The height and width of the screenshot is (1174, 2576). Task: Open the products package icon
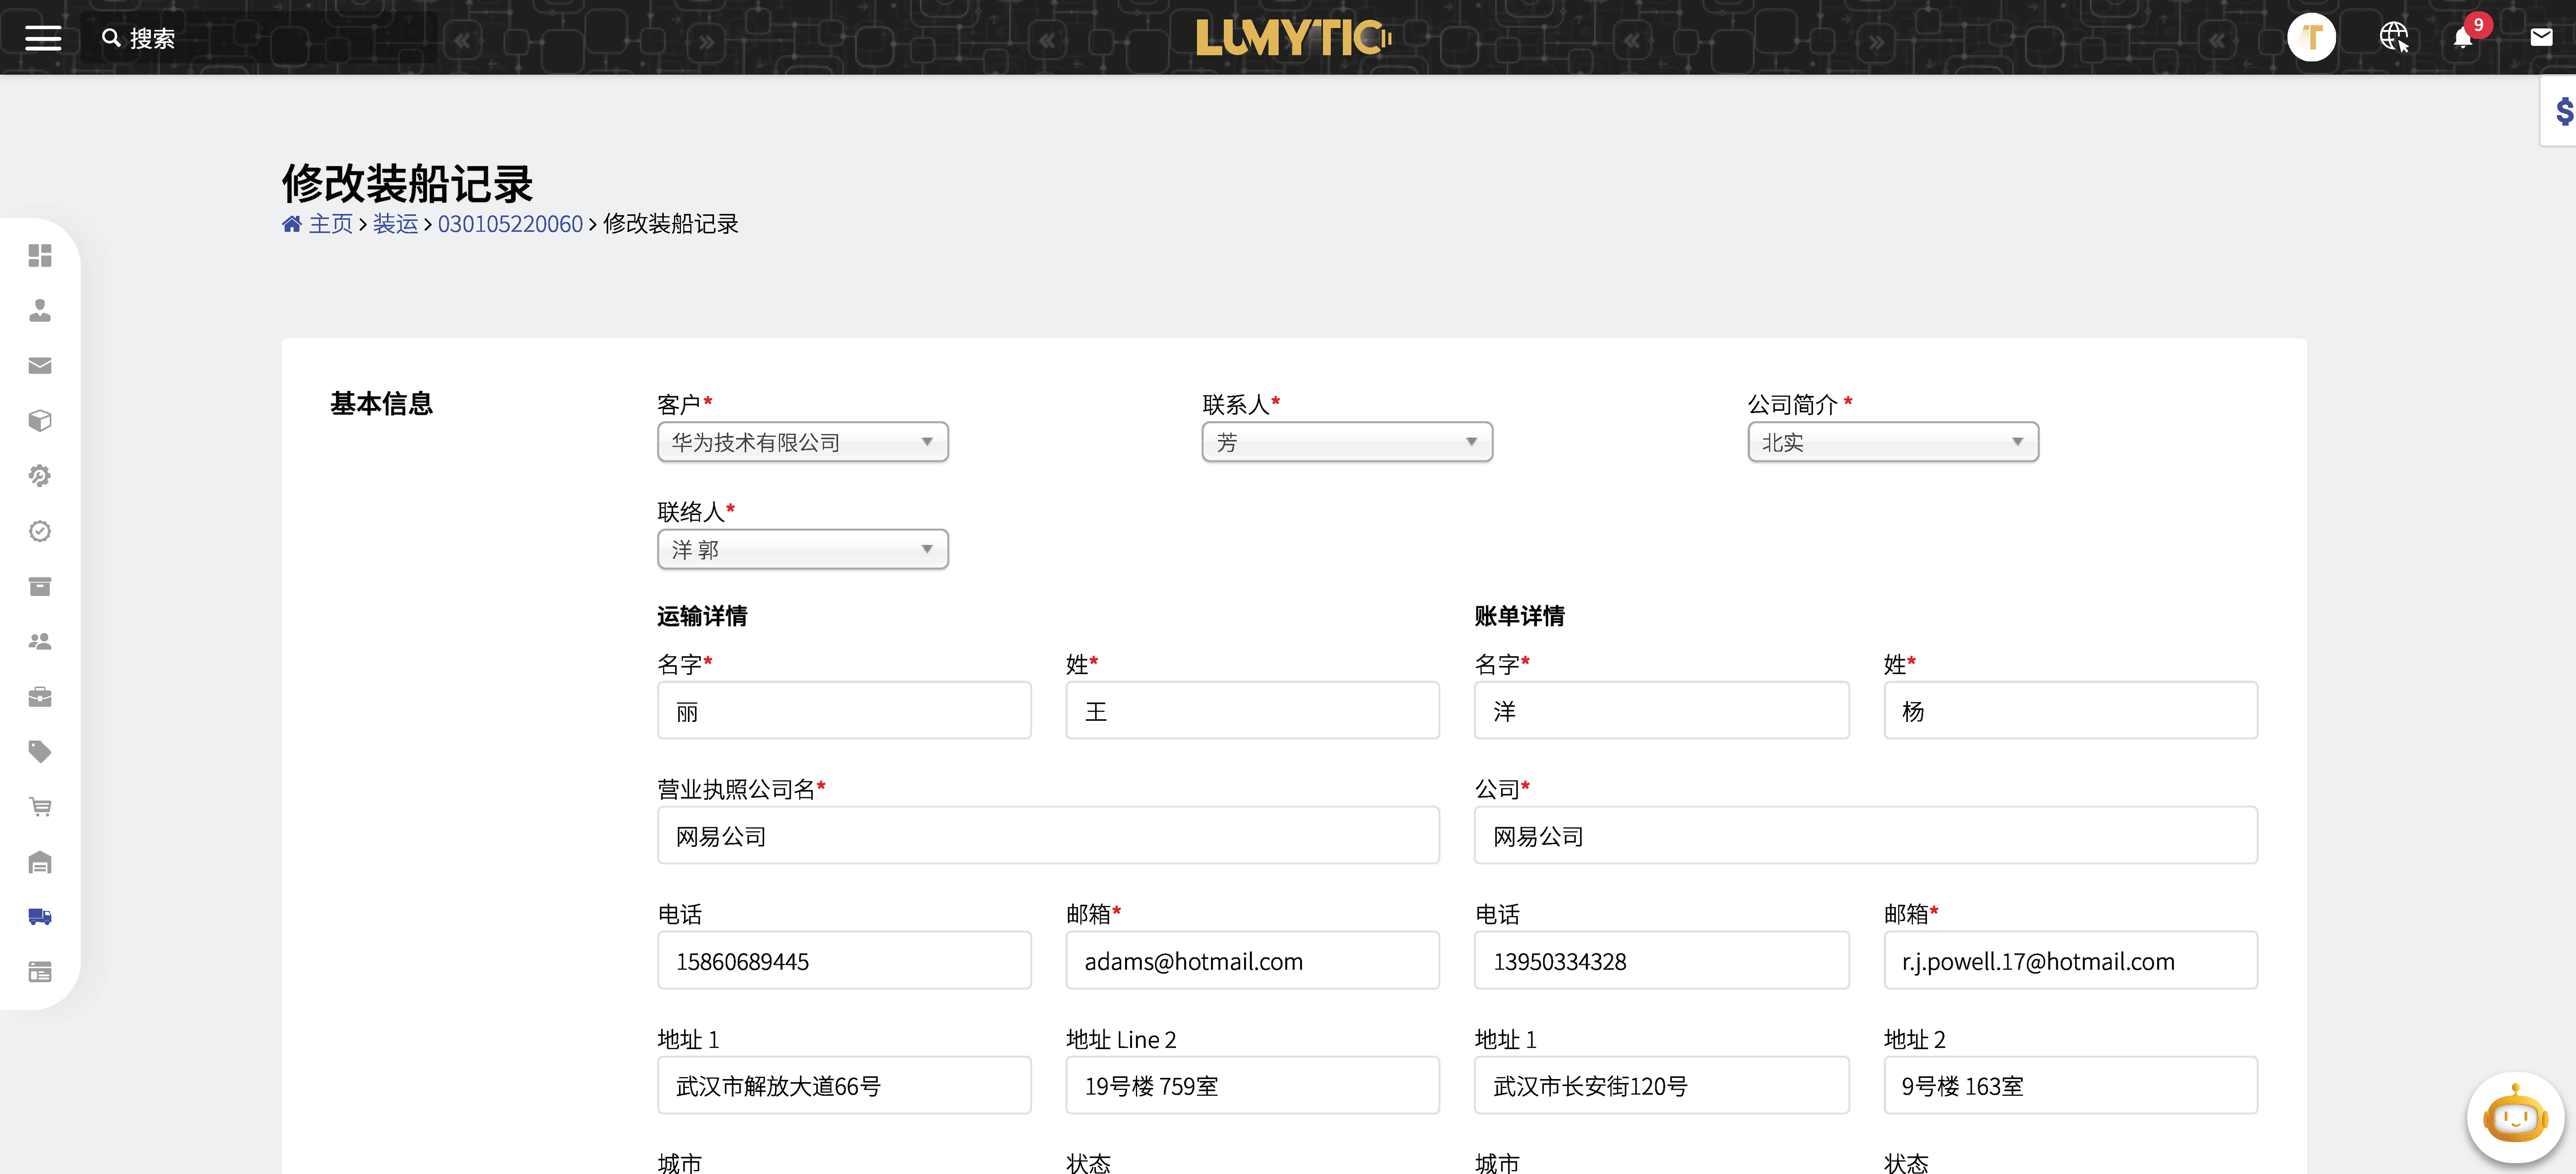40,420
